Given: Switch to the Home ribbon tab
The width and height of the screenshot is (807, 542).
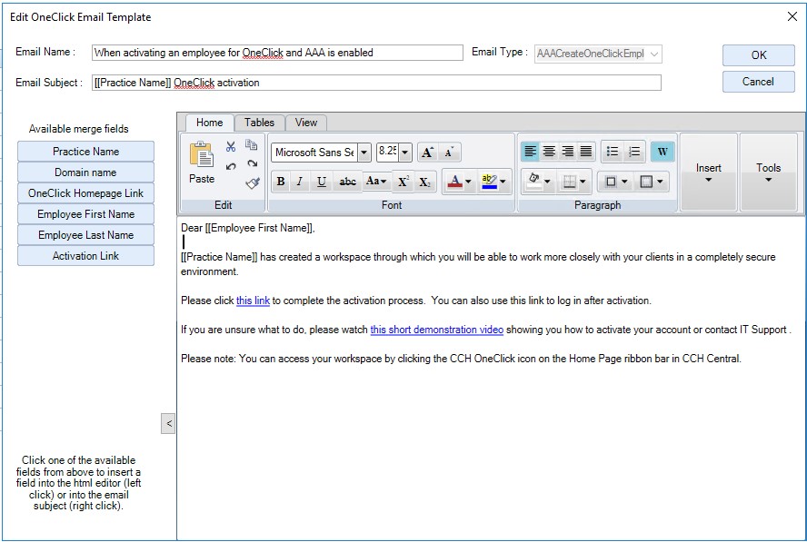Looking at the screenshot, I should [x=209, y=123].
